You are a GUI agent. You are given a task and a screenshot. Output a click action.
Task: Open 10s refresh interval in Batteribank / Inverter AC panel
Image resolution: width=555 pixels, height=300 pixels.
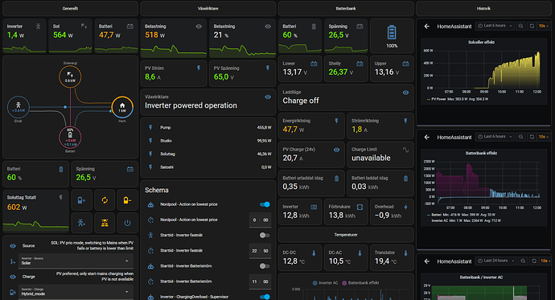pyautogui.click(x=545, y=261)
